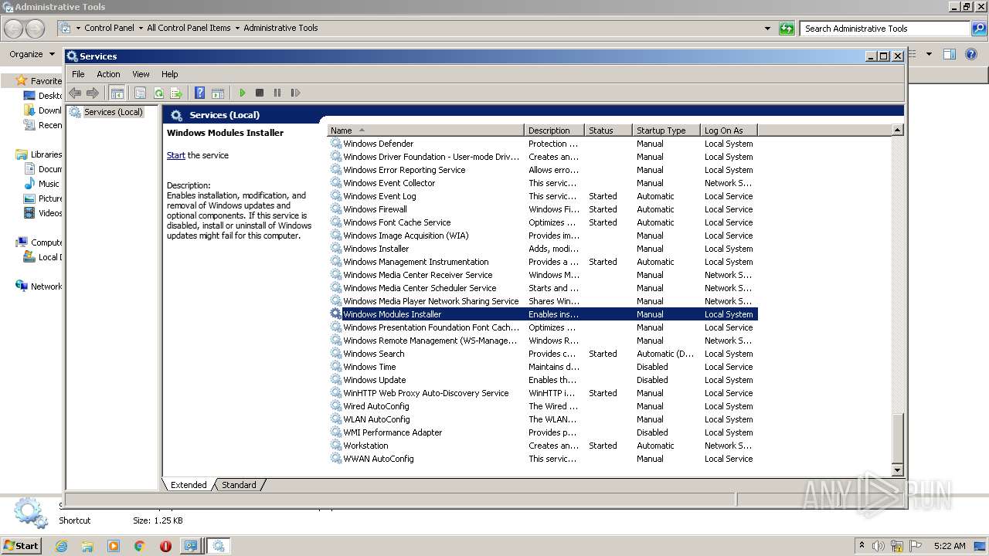Sort by the Startup Type column header

[666, 131]
